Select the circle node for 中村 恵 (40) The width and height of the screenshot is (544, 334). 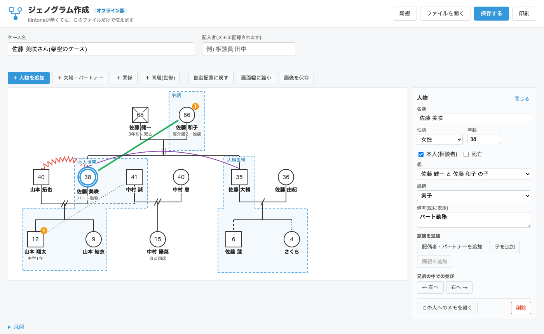click(181, 177)
